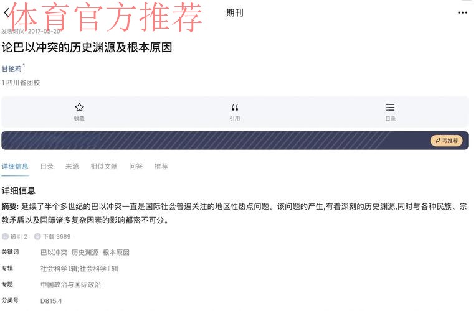
Task: Switch to the 推荐 tab
Action: click(x=161, y=167)
